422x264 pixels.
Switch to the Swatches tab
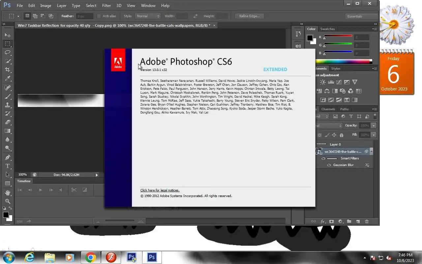pyautogui.click(x=327, y=29)
